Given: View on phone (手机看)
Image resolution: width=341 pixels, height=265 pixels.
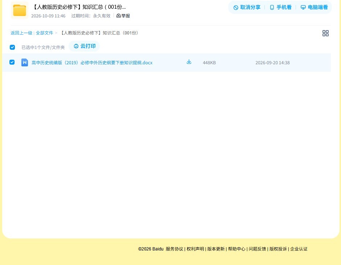Looking at the screenshot, I should (280, 7).
